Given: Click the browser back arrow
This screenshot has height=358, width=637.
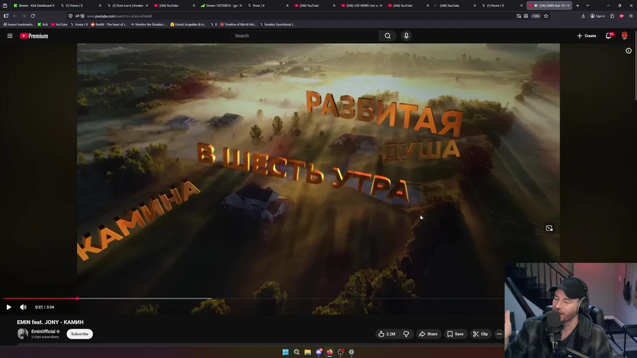Looking at the screenshot, I should click(15, 16).
